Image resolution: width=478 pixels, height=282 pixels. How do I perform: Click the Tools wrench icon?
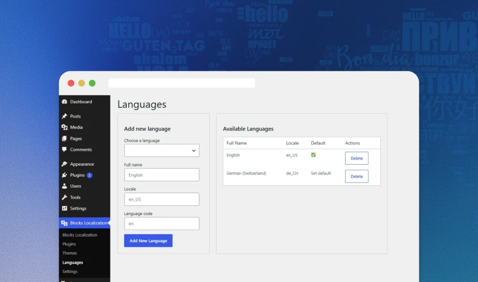point(64,197)
